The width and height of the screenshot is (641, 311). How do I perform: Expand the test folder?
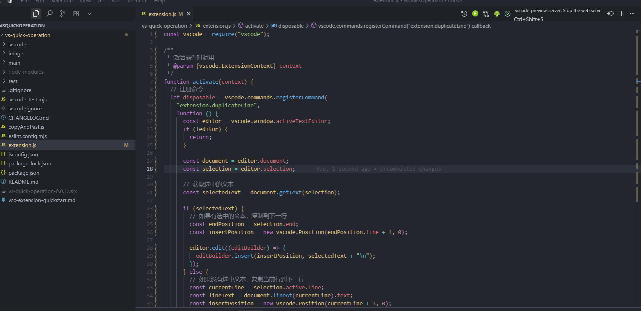click(68, 81)
